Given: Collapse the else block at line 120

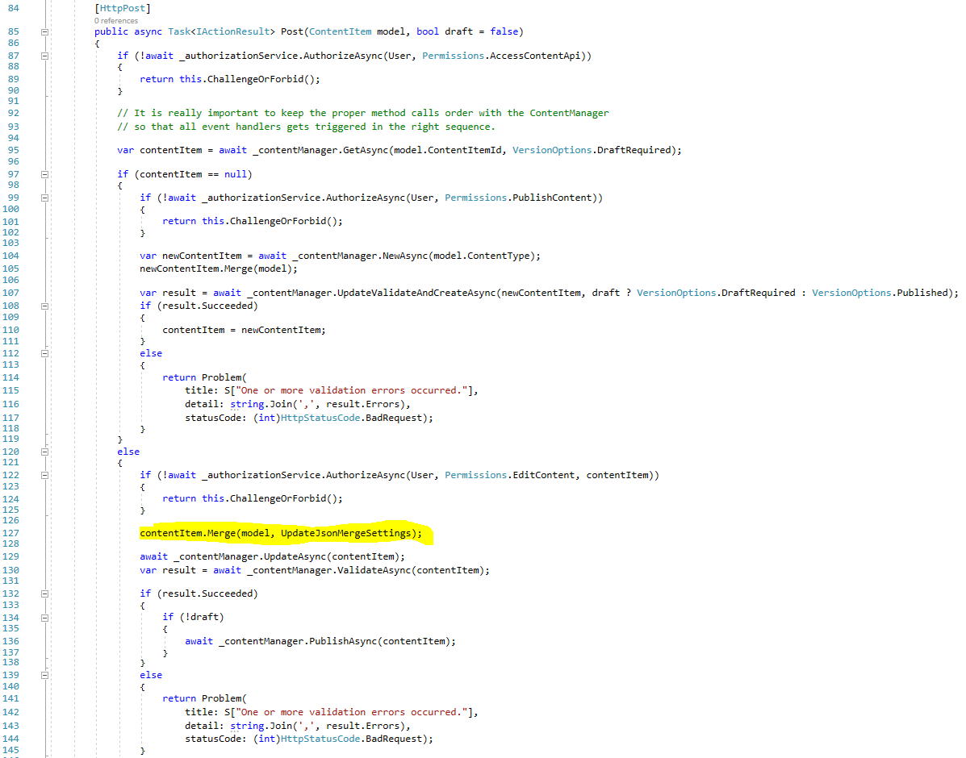Looking at the screenshot, I should point(44,452).
